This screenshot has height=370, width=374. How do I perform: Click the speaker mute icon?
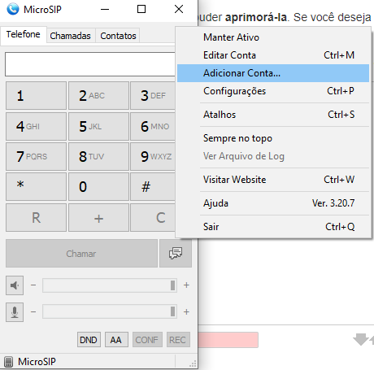click(x=15, y=285)
